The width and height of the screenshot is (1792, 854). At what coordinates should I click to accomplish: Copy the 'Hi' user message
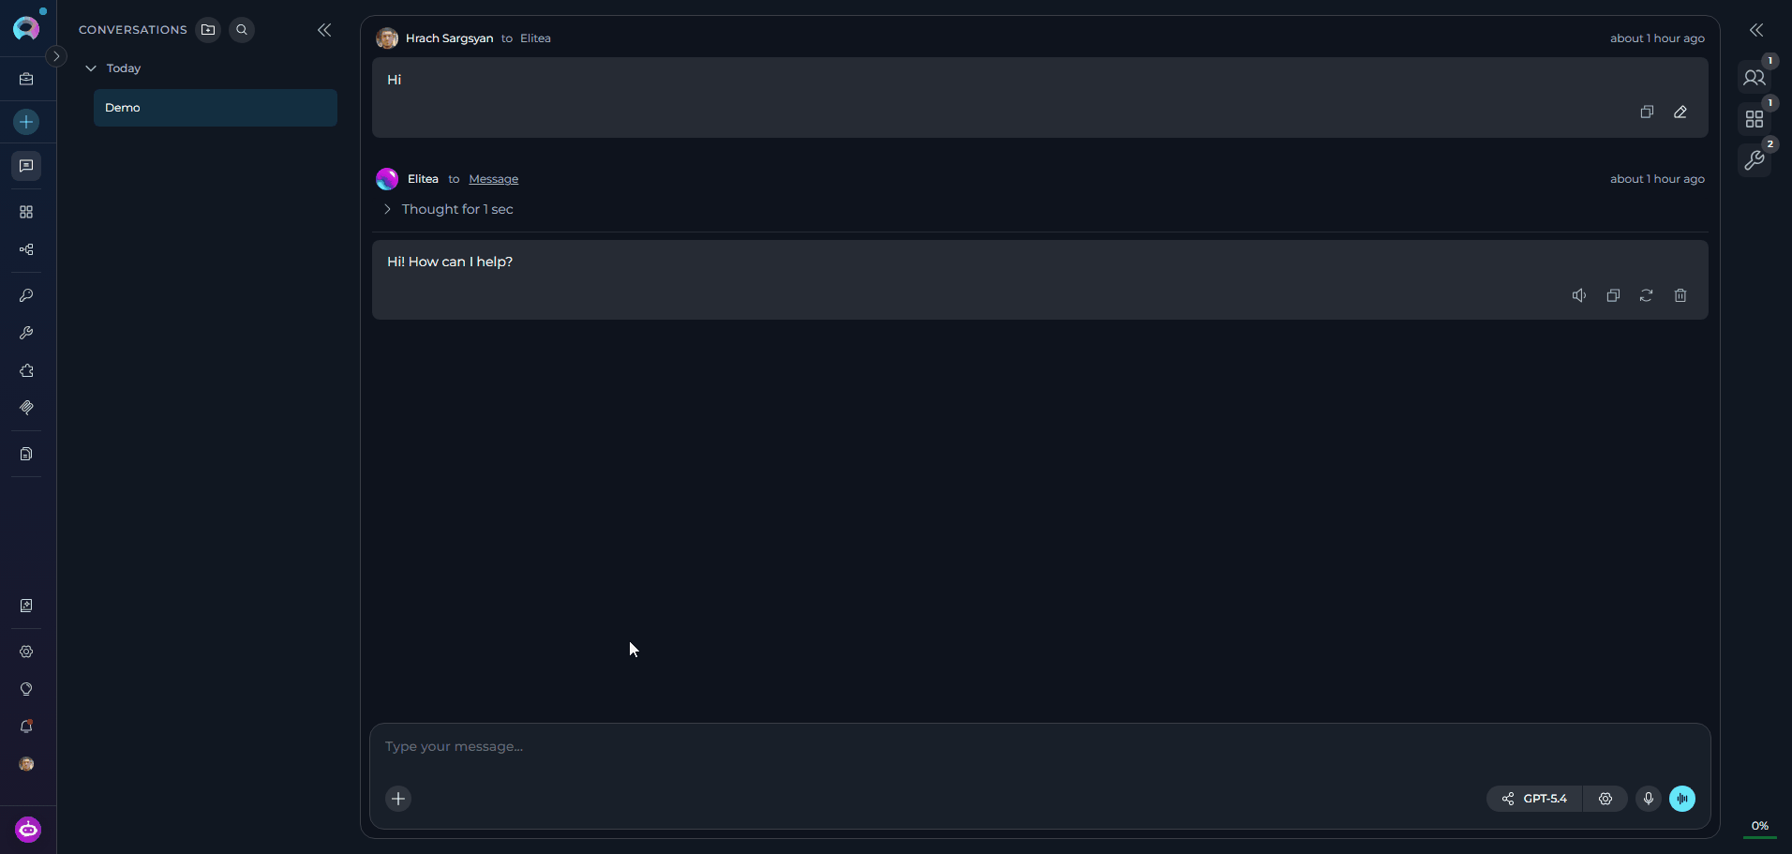click(1647, 112)
